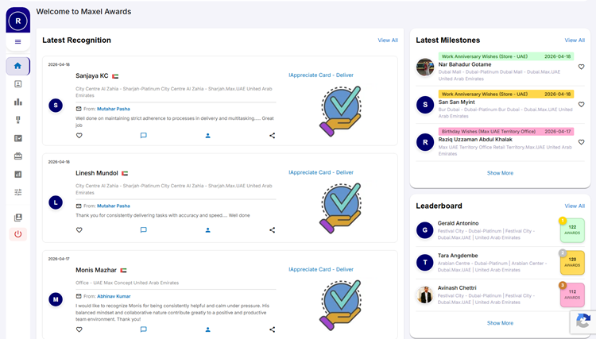Viewport: 596px width, 339px height.
Task: Open the report sidebar icon
Action: pyautogui.click(x=17, y=174)
